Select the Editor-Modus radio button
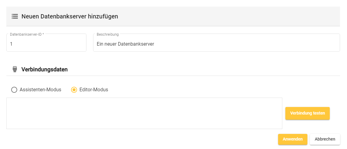This screenshot has height=149, width=347. coord(74,90)
